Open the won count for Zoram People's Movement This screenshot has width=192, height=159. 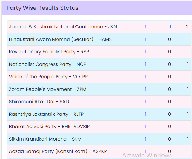coord(146,89)
